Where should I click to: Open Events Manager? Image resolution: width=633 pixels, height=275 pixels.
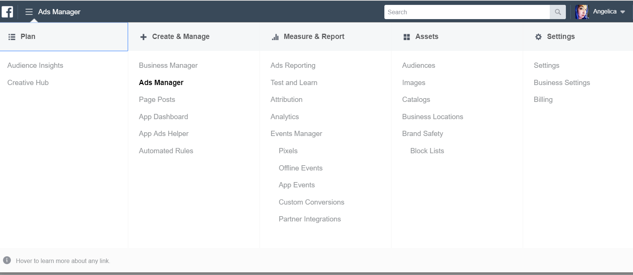296,134
